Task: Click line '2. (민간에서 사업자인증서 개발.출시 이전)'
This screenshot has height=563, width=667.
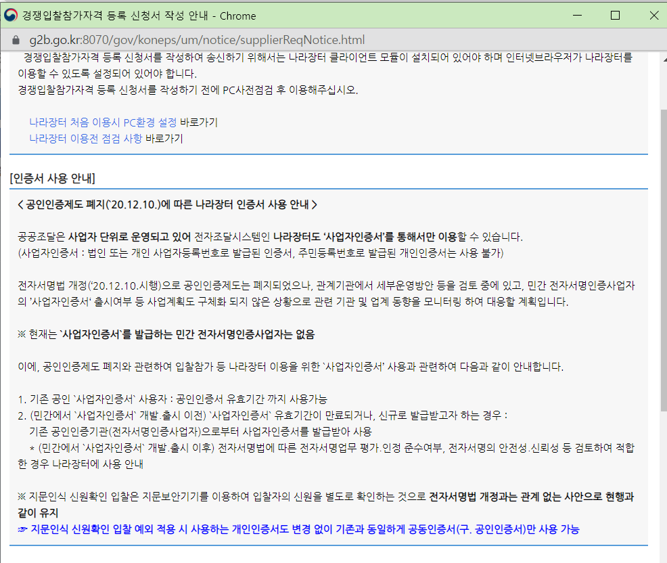Action: coord(262,415)
